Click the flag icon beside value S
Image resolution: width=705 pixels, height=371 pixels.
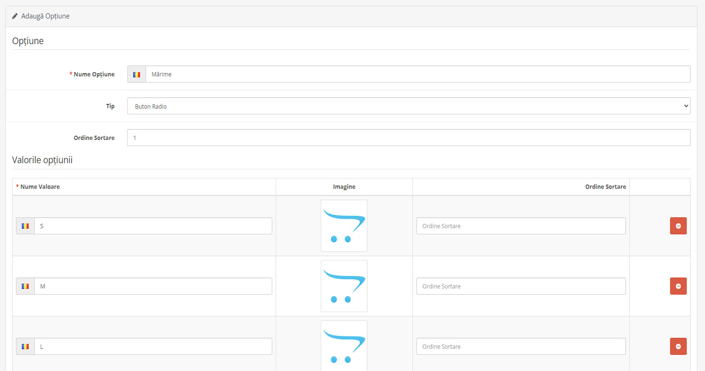pyautogui.click(x=25, y=226)
